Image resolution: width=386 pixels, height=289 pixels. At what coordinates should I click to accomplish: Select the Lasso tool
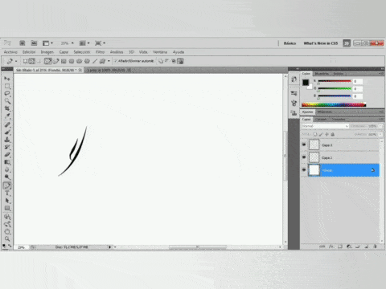click(x=7, y=93)
